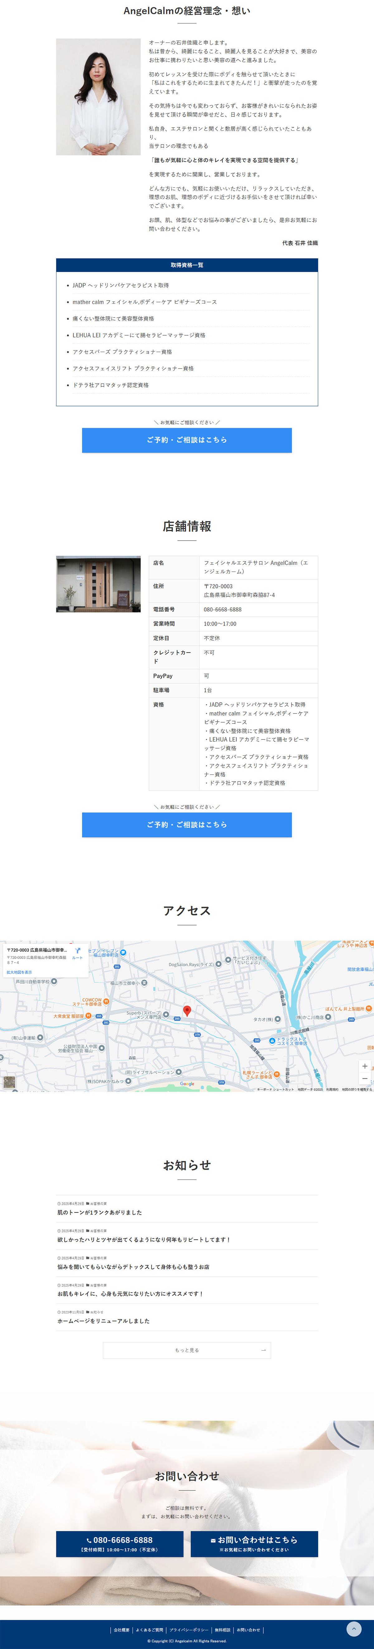Viewport: 374px width, 1649px height.
Task: Click the ドテラ社アロマタッチ認定資格 list item
Action: [111, 385]
